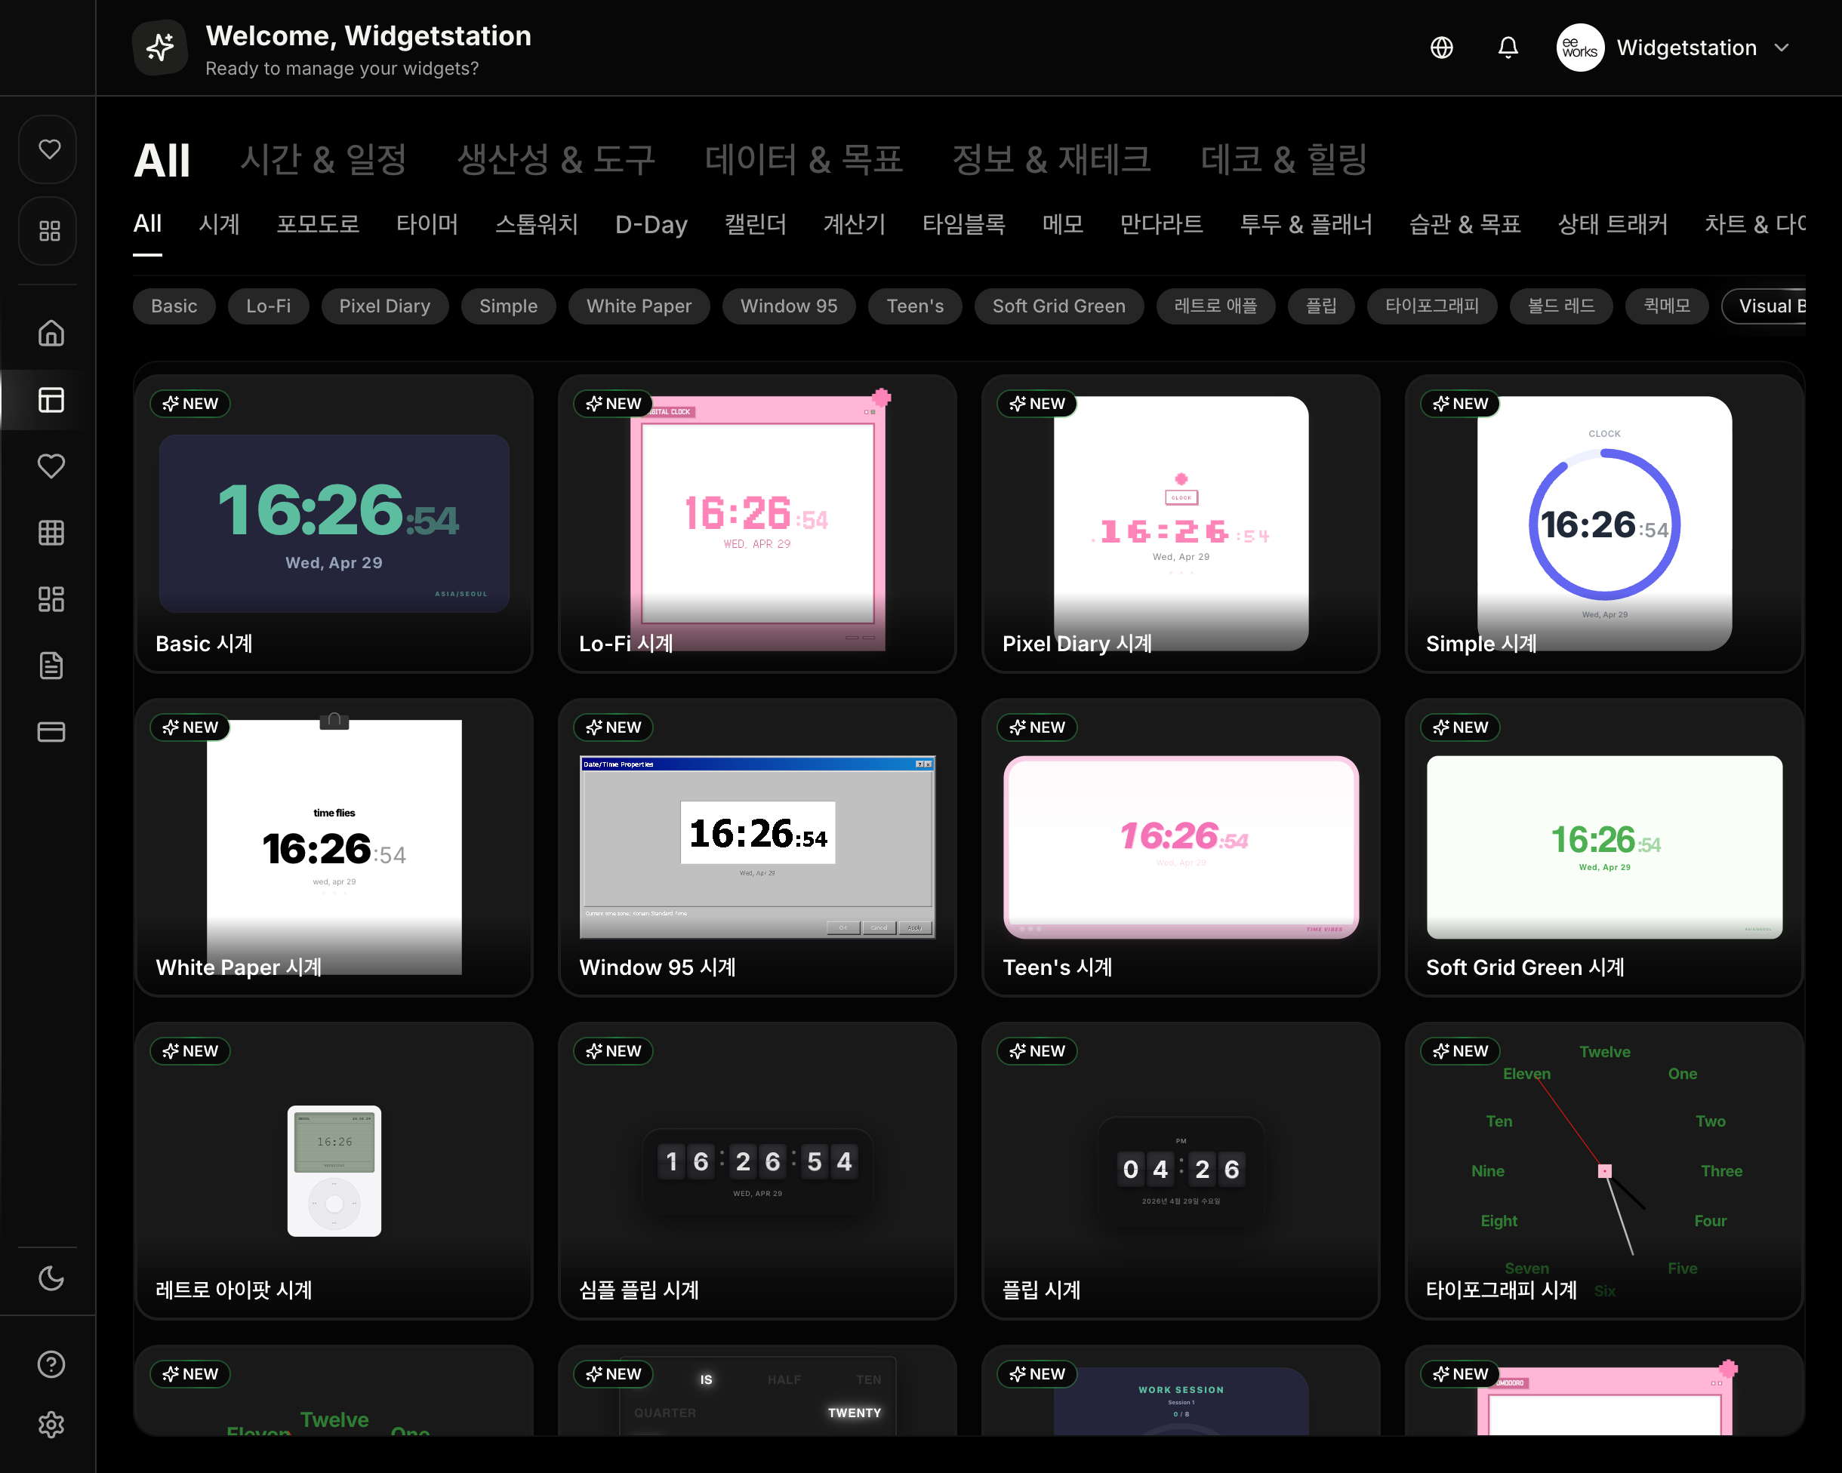Open help question mark icon
The image size is (1842, 1473).
pyautogui.click(x=51, y=1364)
